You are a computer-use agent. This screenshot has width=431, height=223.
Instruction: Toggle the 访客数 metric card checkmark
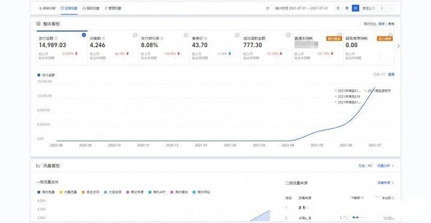(x=135, y=35)
